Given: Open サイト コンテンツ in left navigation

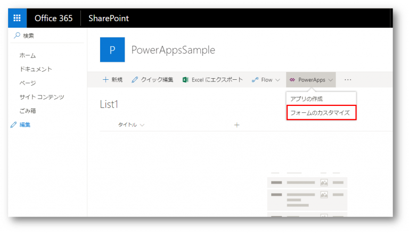Looking at the screenshot, I should (42, 97).
